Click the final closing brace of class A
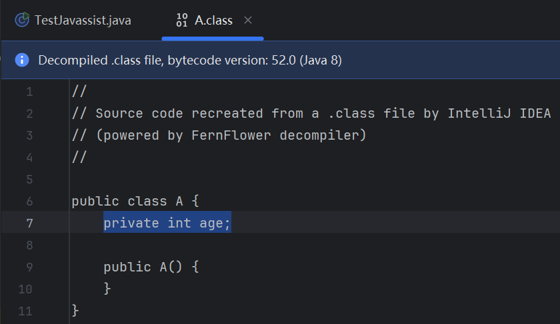The image size is (560, 324). [x=75, y=311]
